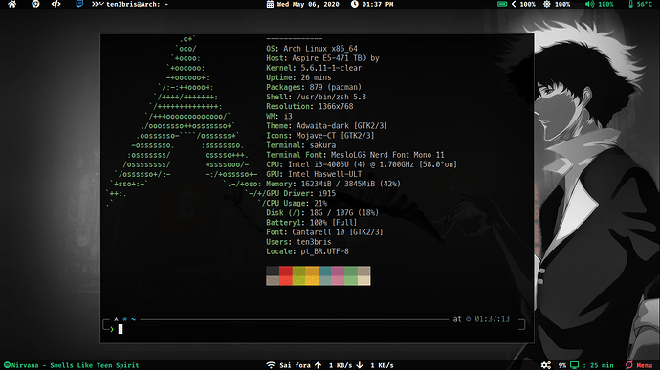
Task: Click the temperature thermometer icon
Action: (x=630, y=4)
